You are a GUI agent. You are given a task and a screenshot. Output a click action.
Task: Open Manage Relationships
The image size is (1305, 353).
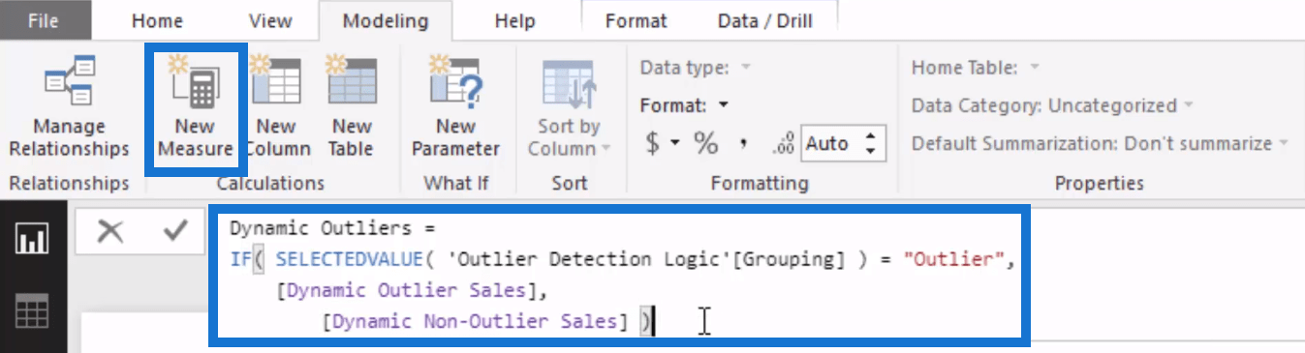[69, 106]
